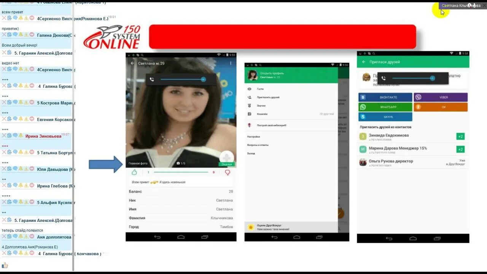Delete message from Галина Дюкова with X icon
Viewport: 487px width, 274px height.
coord(4,35)
